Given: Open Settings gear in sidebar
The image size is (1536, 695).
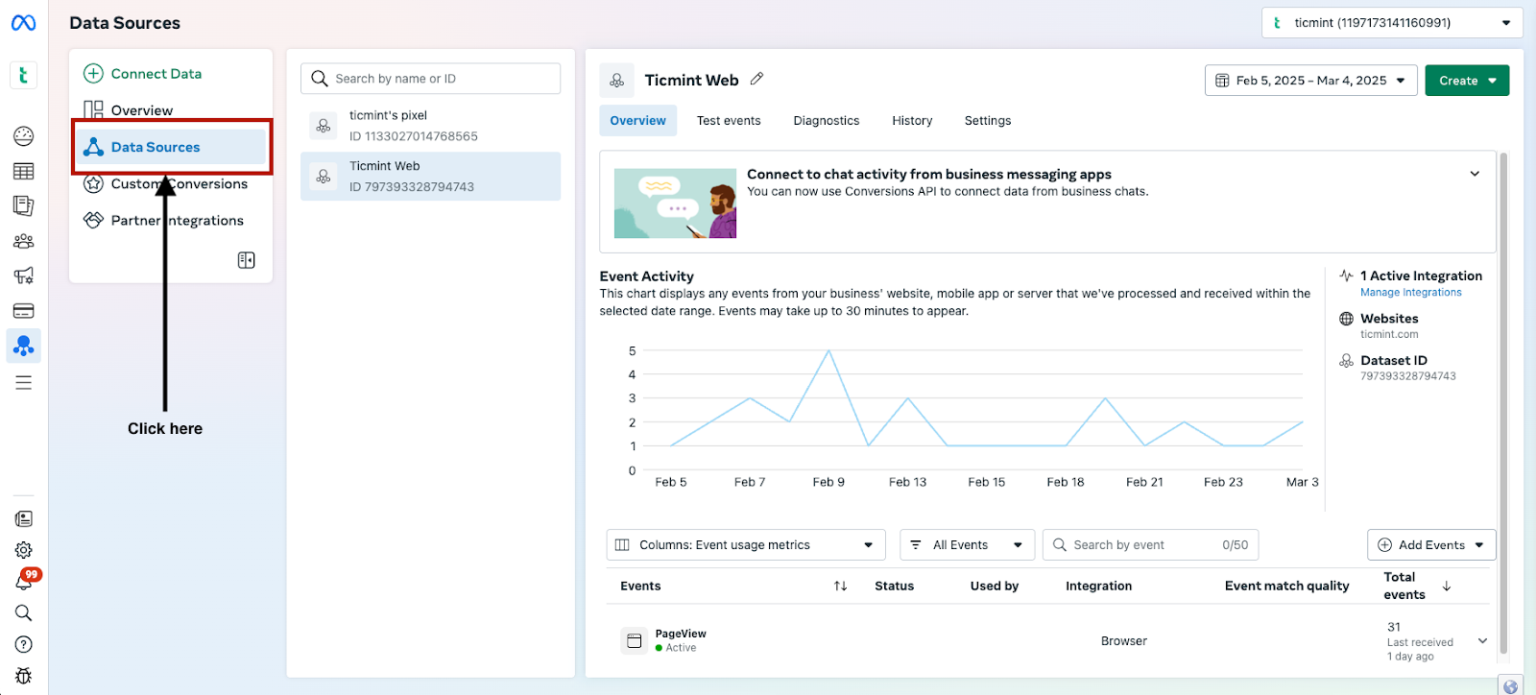Looking at the screenshot, I should click(23, 550).
